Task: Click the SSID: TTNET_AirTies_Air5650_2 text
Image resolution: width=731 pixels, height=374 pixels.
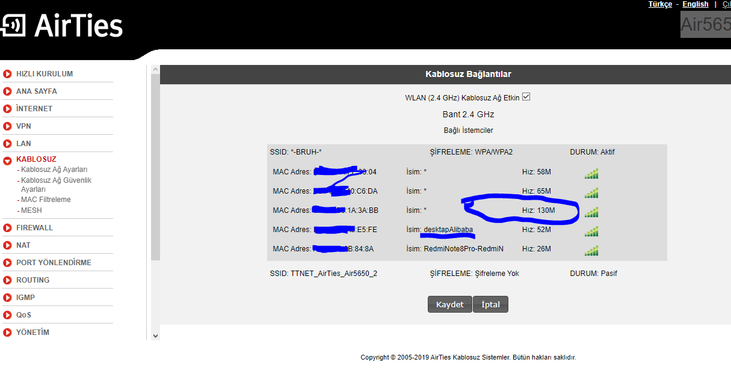Action: click(x=324, y=274)
